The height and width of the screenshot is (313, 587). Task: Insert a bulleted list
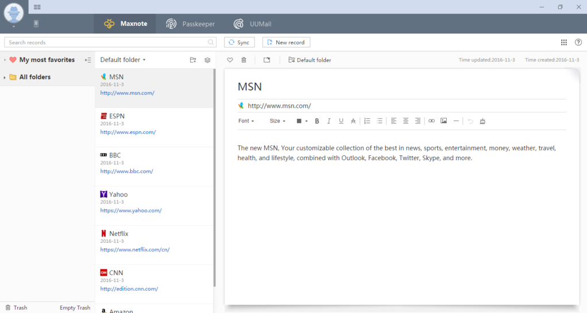point(379,121)
